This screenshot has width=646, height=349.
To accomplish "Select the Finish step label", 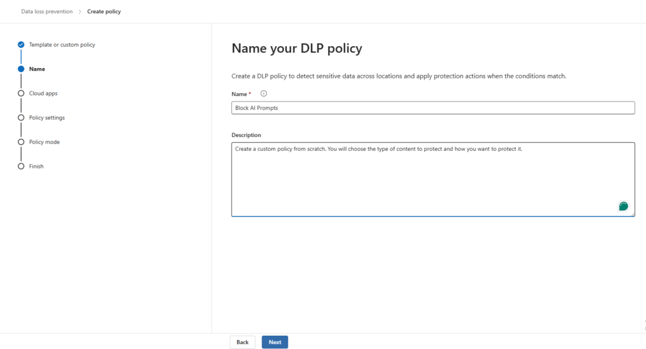I will pos(36,167).
